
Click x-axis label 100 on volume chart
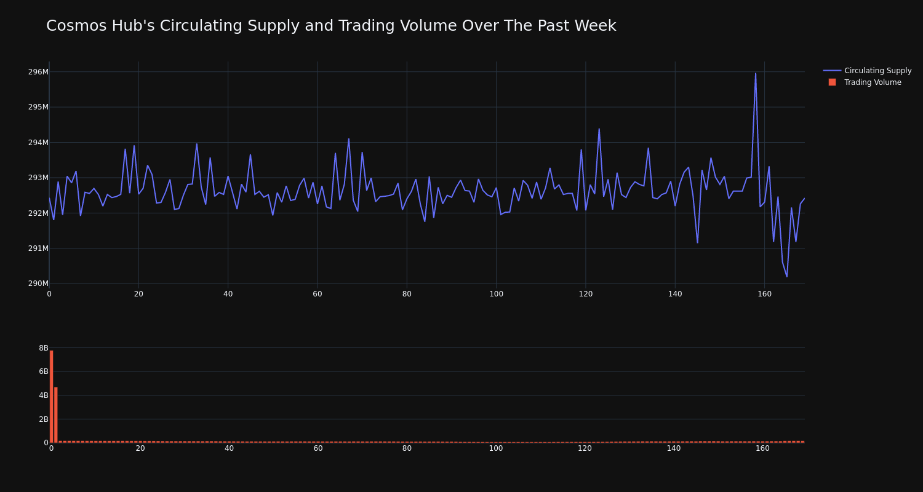click(496, 448)
